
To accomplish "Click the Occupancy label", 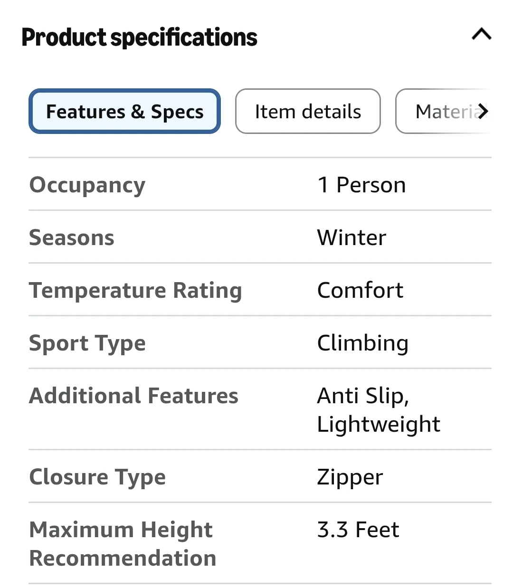I will [87, 185].
